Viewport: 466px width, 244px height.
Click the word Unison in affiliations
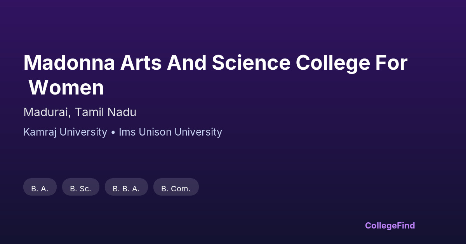click(x=155, y=132)
